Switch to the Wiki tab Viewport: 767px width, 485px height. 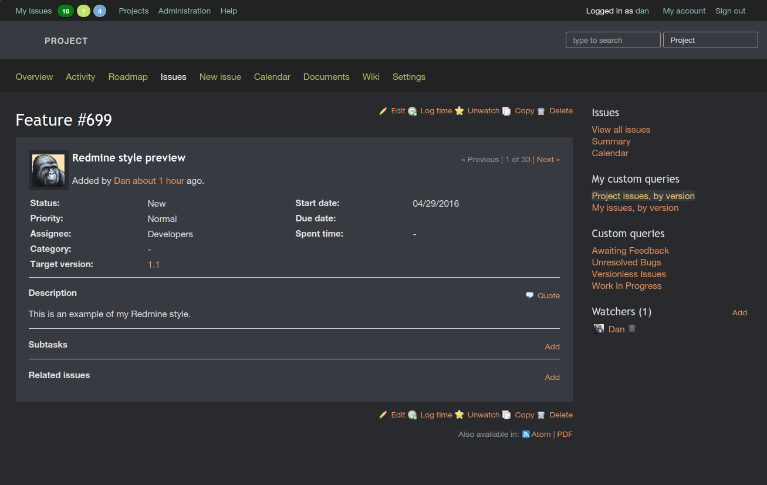point(371,76)
